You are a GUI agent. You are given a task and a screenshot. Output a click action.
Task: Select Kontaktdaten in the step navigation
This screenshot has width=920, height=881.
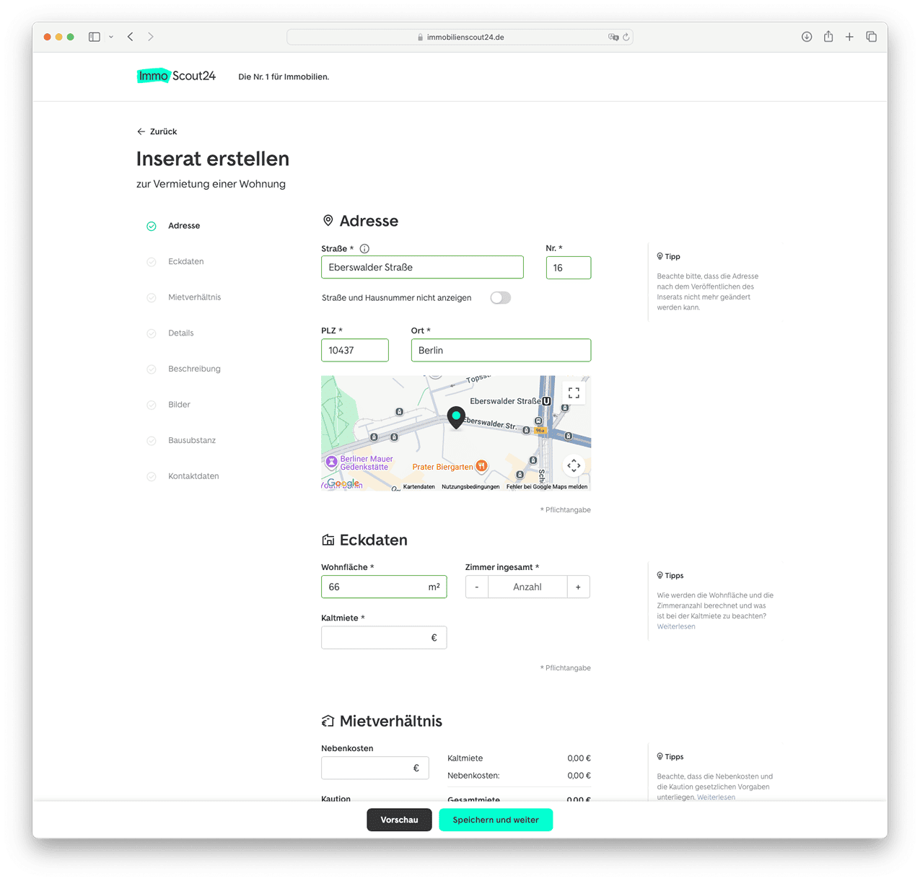193,476
